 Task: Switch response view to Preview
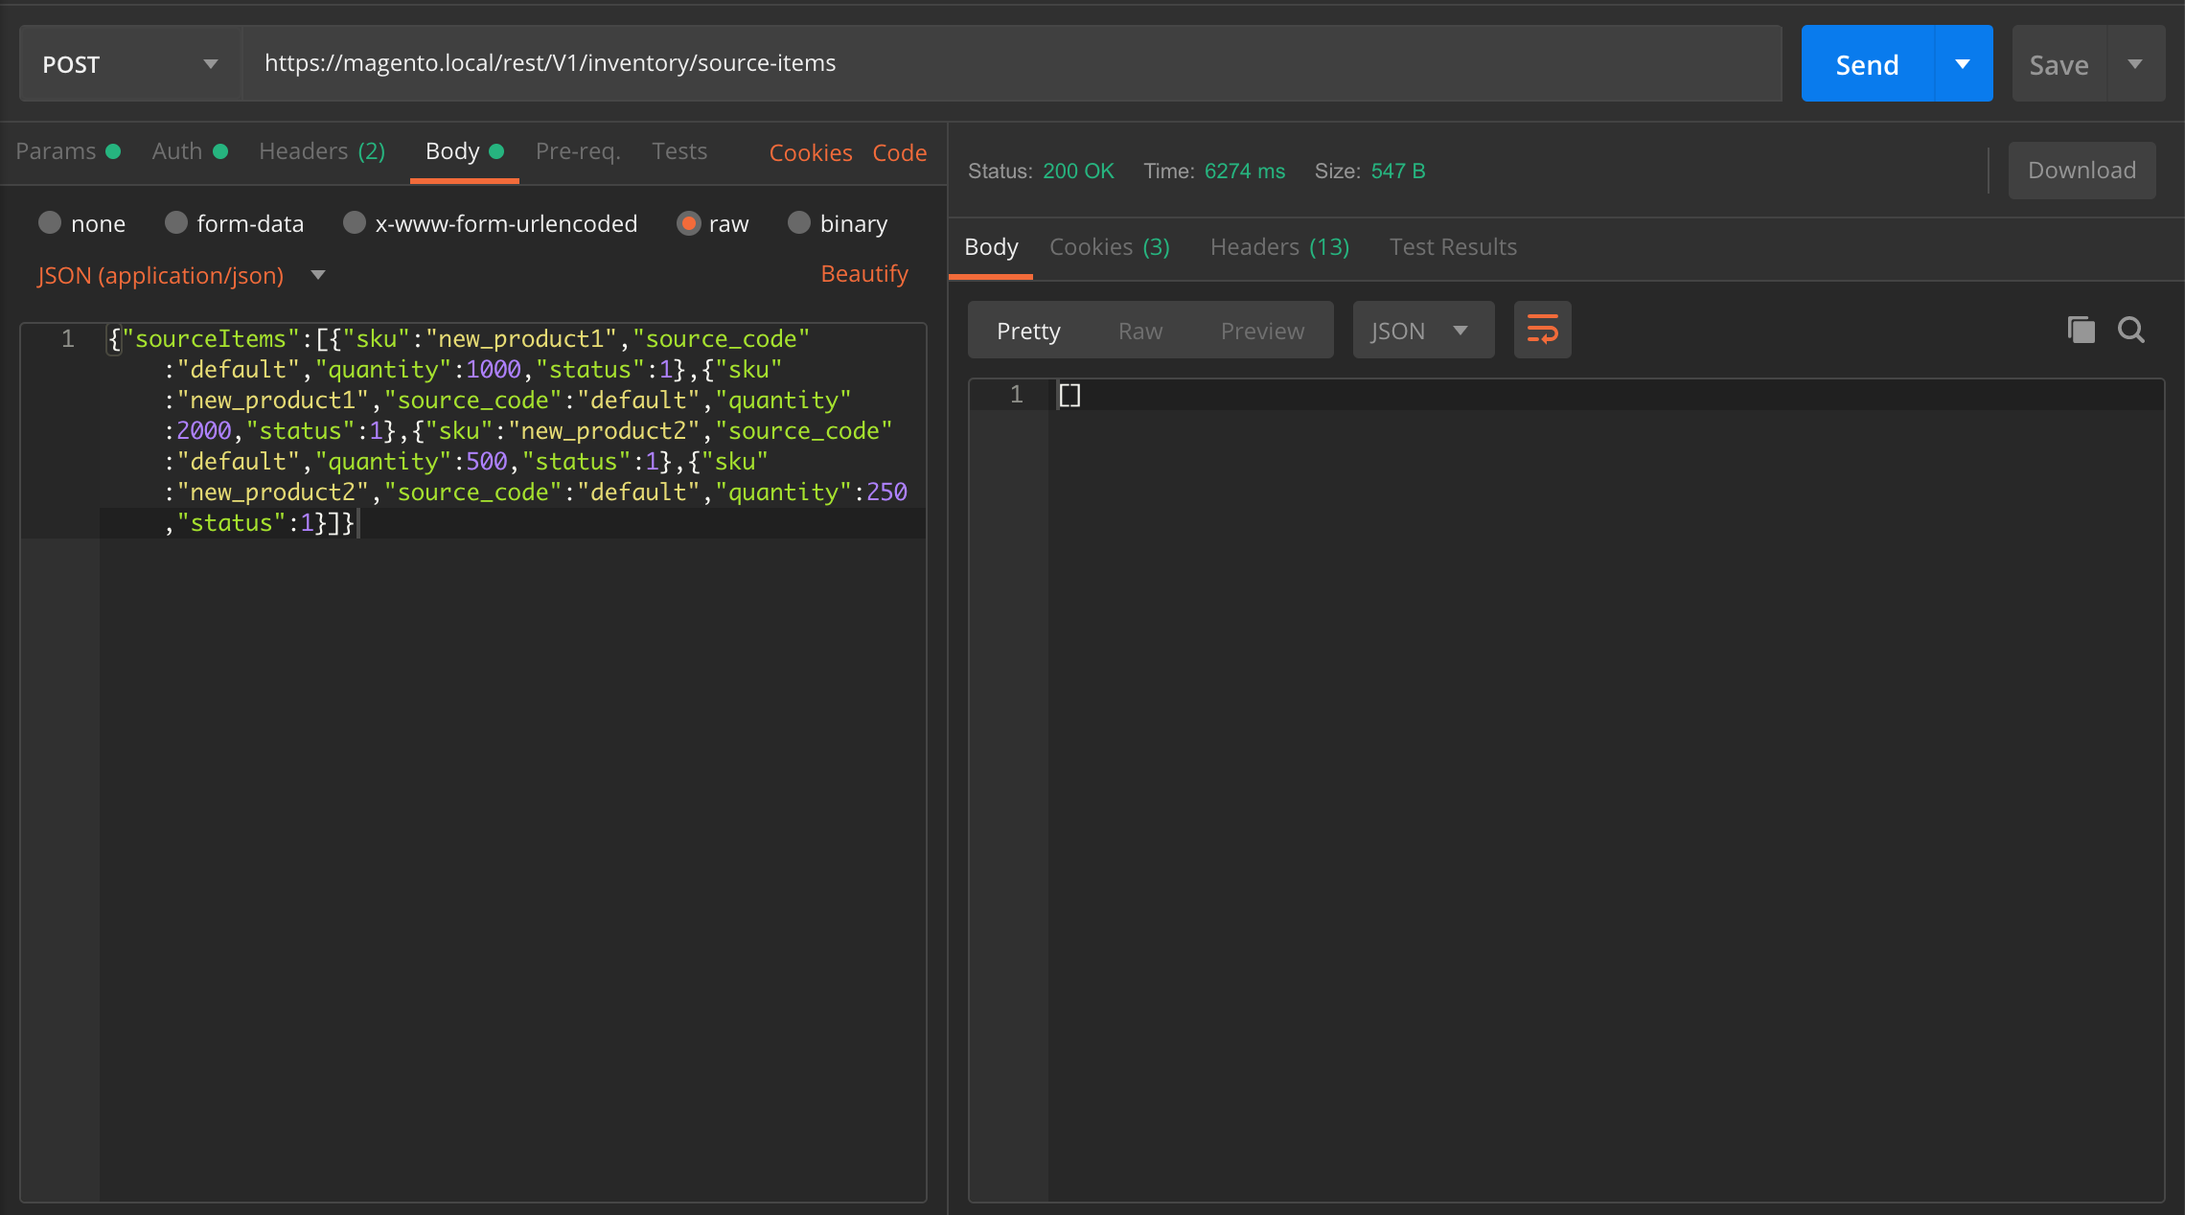pyautogui.click(x=1262, y=331)
